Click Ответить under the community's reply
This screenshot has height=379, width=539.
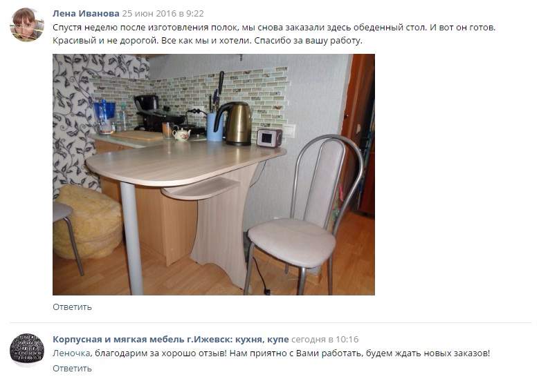coord(72,369)
